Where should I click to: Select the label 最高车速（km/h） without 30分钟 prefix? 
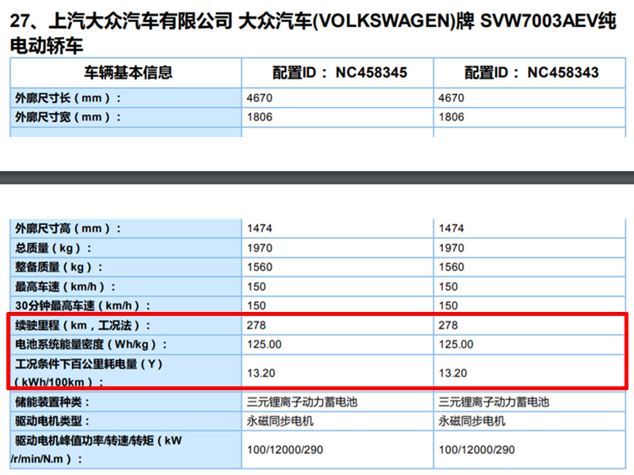(x=66, y=287)
